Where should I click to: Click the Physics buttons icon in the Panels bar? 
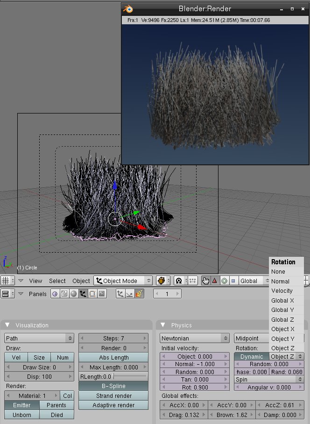point(129,294)
